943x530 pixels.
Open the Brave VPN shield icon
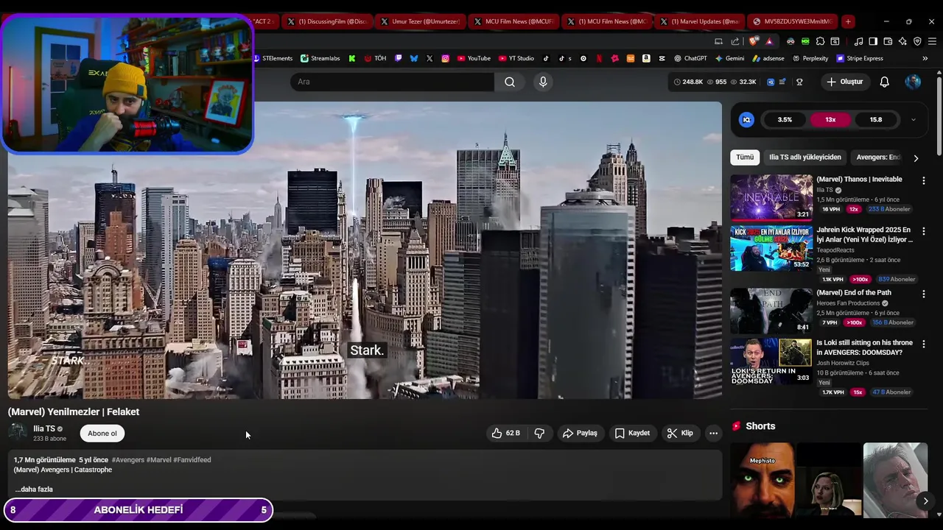pyautogui.click(x=917, y=41)
